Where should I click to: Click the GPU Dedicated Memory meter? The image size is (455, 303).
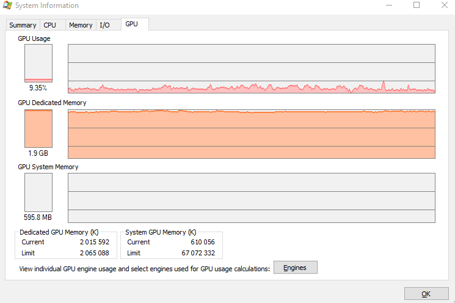tap(38, 128)
